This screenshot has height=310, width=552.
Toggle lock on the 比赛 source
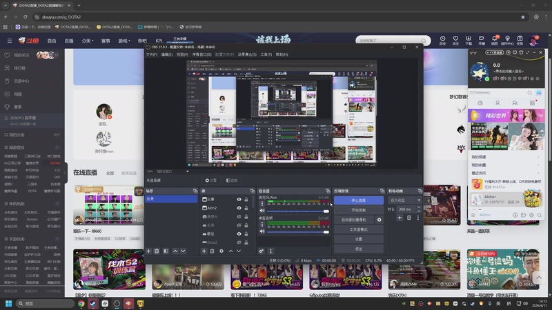(246, 199)
